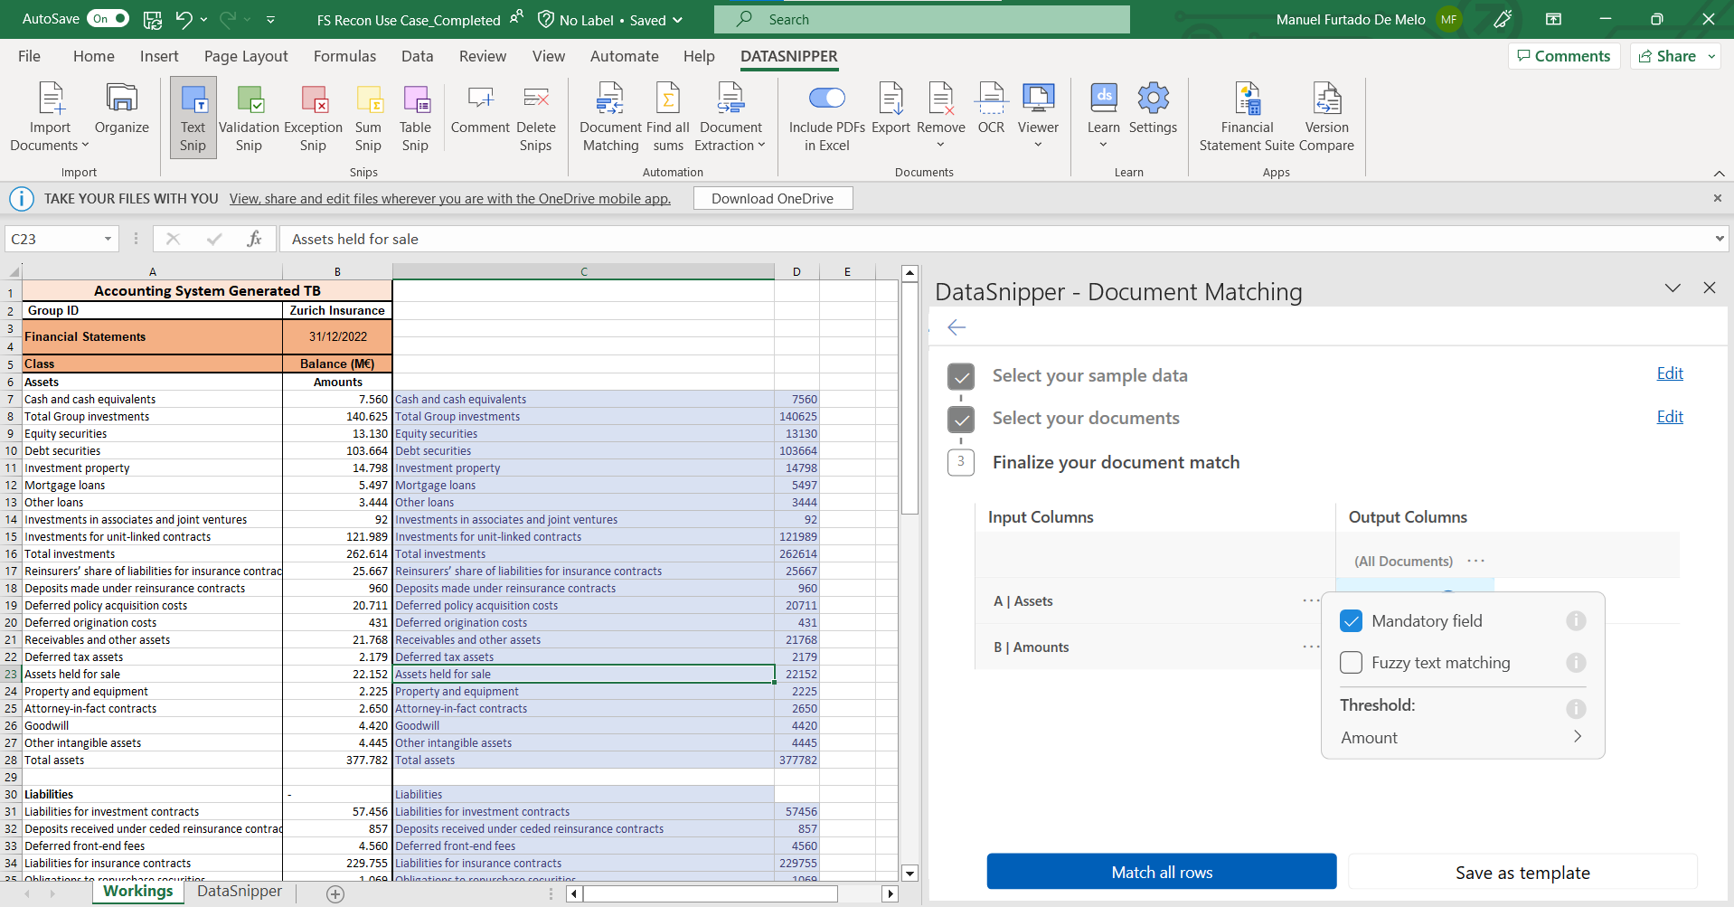Image resolution: width=1734 pixels, height=907 pixels.
Task: Open Document Extraction tool
Action: 730,118
